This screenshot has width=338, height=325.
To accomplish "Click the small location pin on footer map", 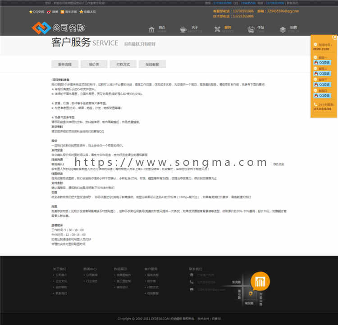I will point(251,293).
